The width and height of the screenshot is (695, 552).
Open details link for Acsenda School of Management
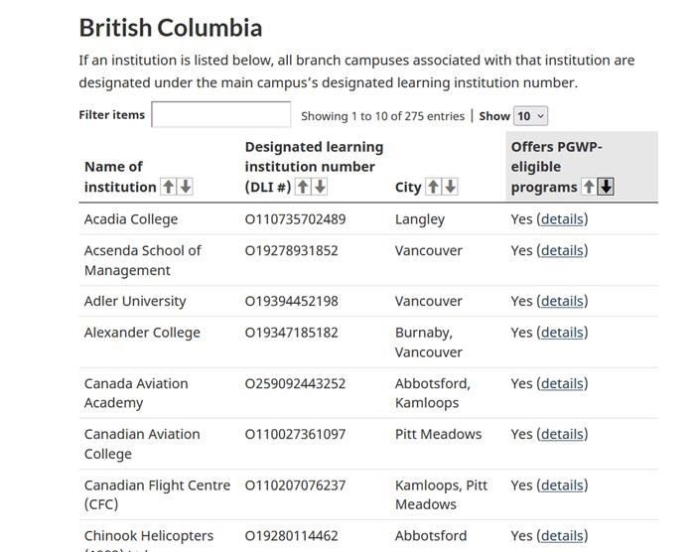pos(562,250)
